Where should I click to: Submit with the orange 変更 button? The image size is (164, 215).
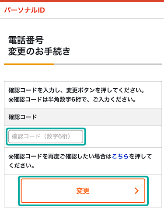[x=83, y=191]
